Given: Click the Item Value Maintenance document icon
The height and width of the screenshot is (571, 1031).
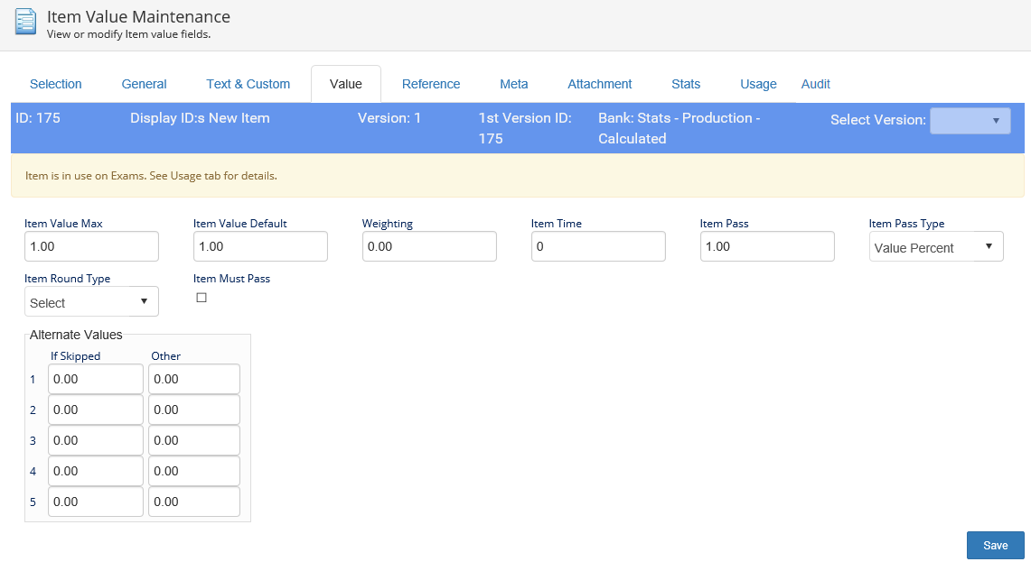Looking at the screenshot, I should pos(26,22).
